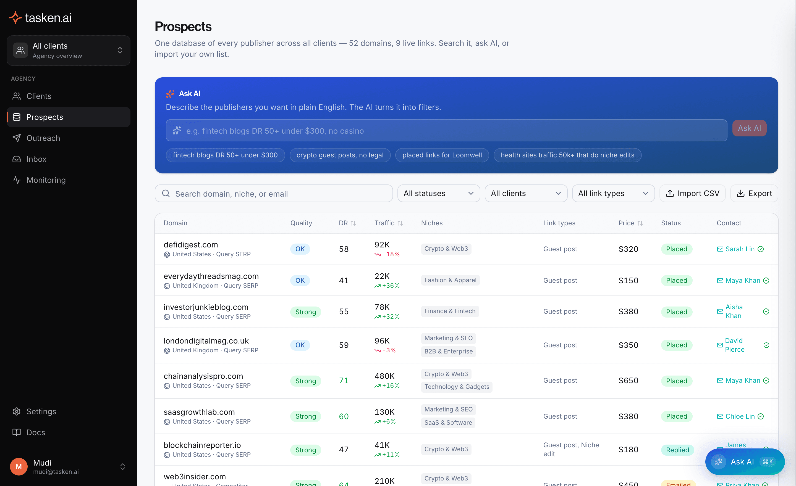Click Sarah Lin contact link
This screenshot has height=486, width=796.
pos(740,249)
